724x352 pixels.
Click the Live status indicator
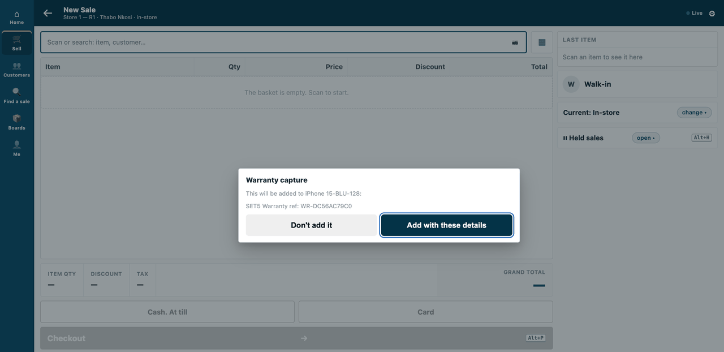click(x=694, y=13)
